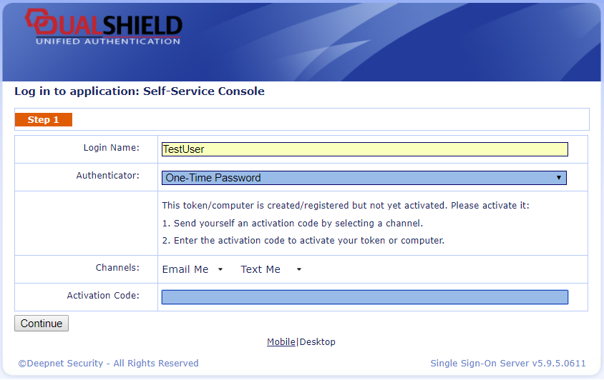Click the Activation Code label

[103, 296]
